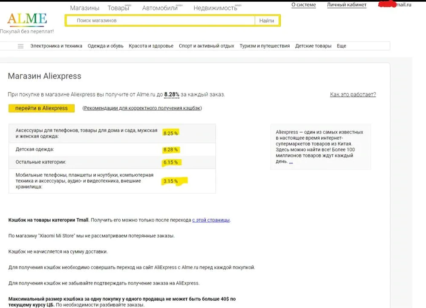Select the 6.15 % rate value
This screenshot has height=308, width=426.
click(171, 162)
